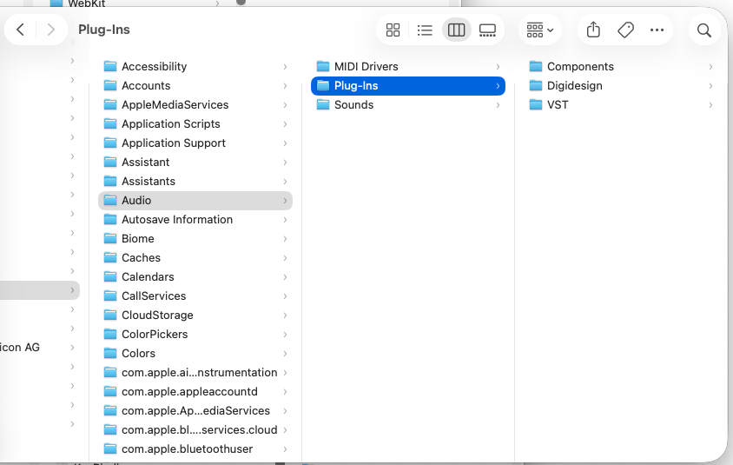Select the Application Support folder
Image resolution: width=733 pixels, height=465 pixels.
(195, 143)
